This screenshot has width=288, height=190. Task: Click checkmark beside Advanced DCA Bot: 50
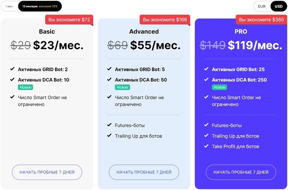pyautogui.click(x=109, y=79)
